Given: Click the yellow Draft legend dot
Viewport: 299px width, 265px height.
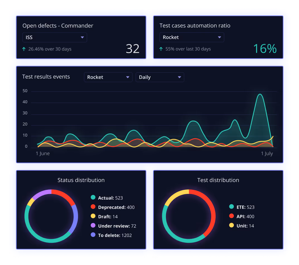Looking at the screenshot, I should click(x=93, y=216).
